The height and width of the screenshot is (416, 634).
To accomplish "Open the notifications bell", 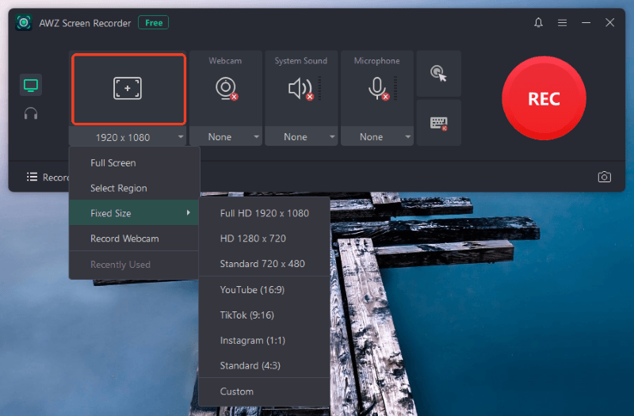I will (538, 23).
